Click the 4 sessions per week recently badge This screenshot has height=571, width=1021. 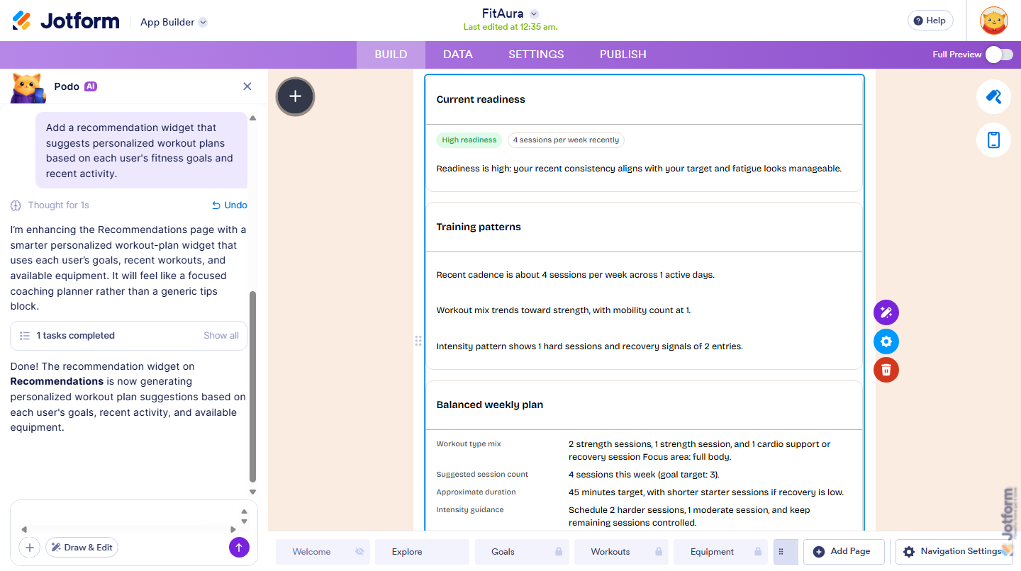(x=566, y=140)
